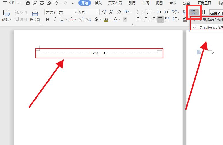Open the 文件 menu
Image resolution: width=223 pixels, height=145 pixels.
click(x=11, y=3)
